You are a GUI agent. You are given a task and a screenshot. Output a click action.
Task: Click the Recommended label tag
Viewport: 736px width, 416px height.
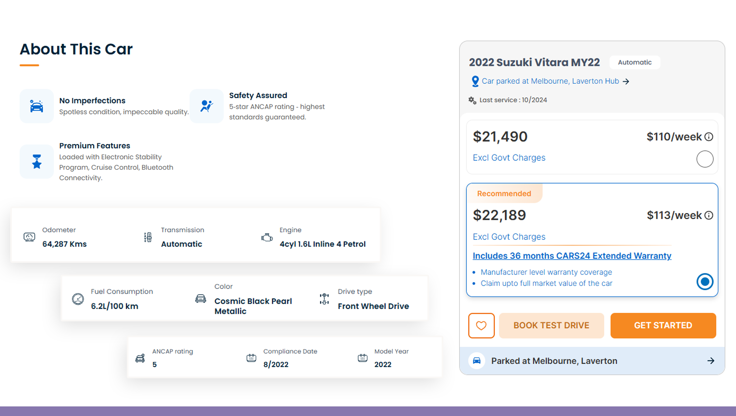pos(504,193)
